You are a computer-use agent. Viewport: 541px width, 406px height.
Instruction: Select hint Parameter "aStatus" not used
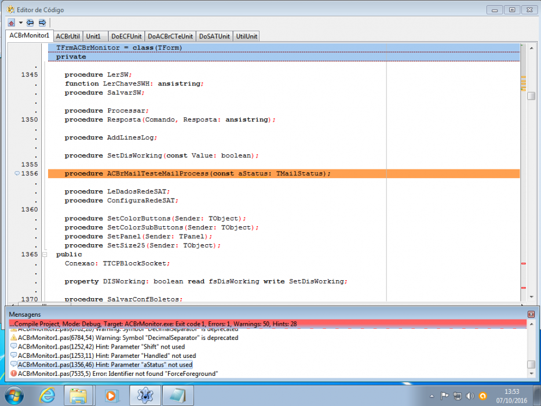[105, 365]
